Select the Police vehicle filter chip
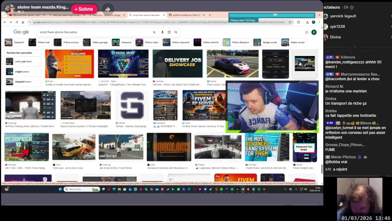The image size is (392, 221). pyautogui.click(x=206, y=42)
